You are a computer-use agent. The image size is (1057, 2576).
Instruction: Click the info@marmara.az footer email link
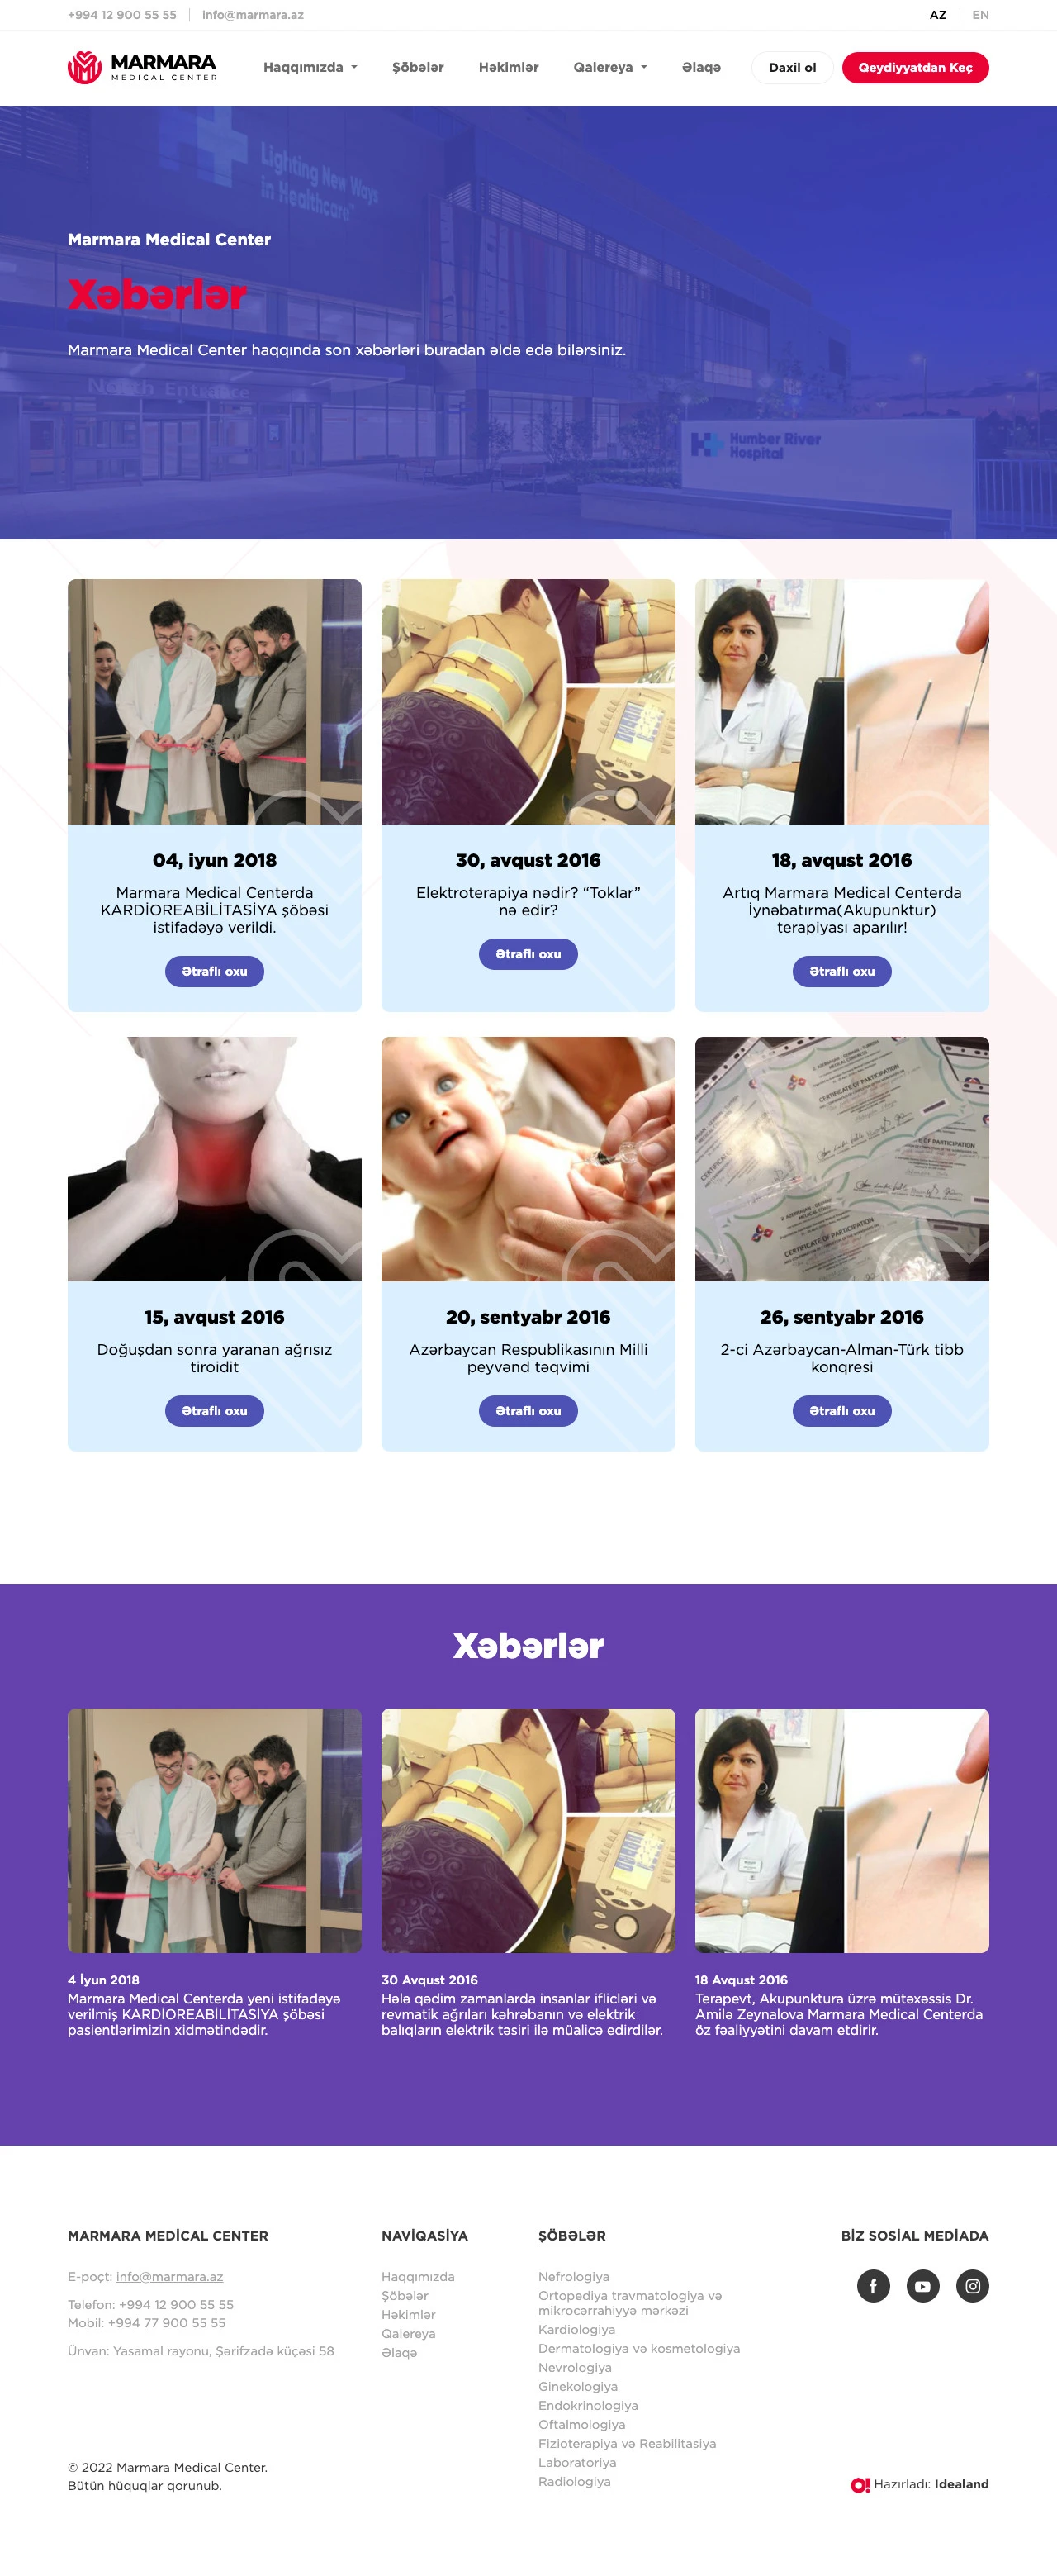[x=169, y=2277]
